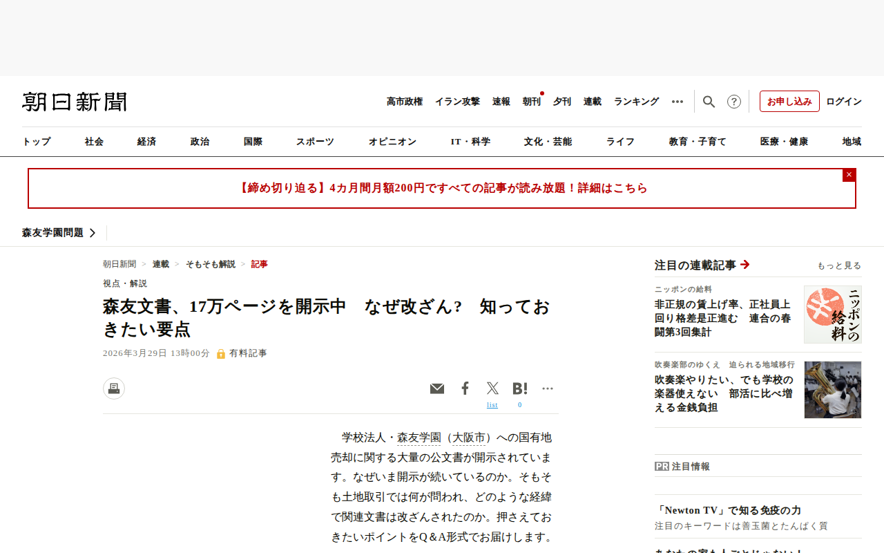
Task: Open the help question mark icon
Action: pyautogui.click(x=734, y=102)
